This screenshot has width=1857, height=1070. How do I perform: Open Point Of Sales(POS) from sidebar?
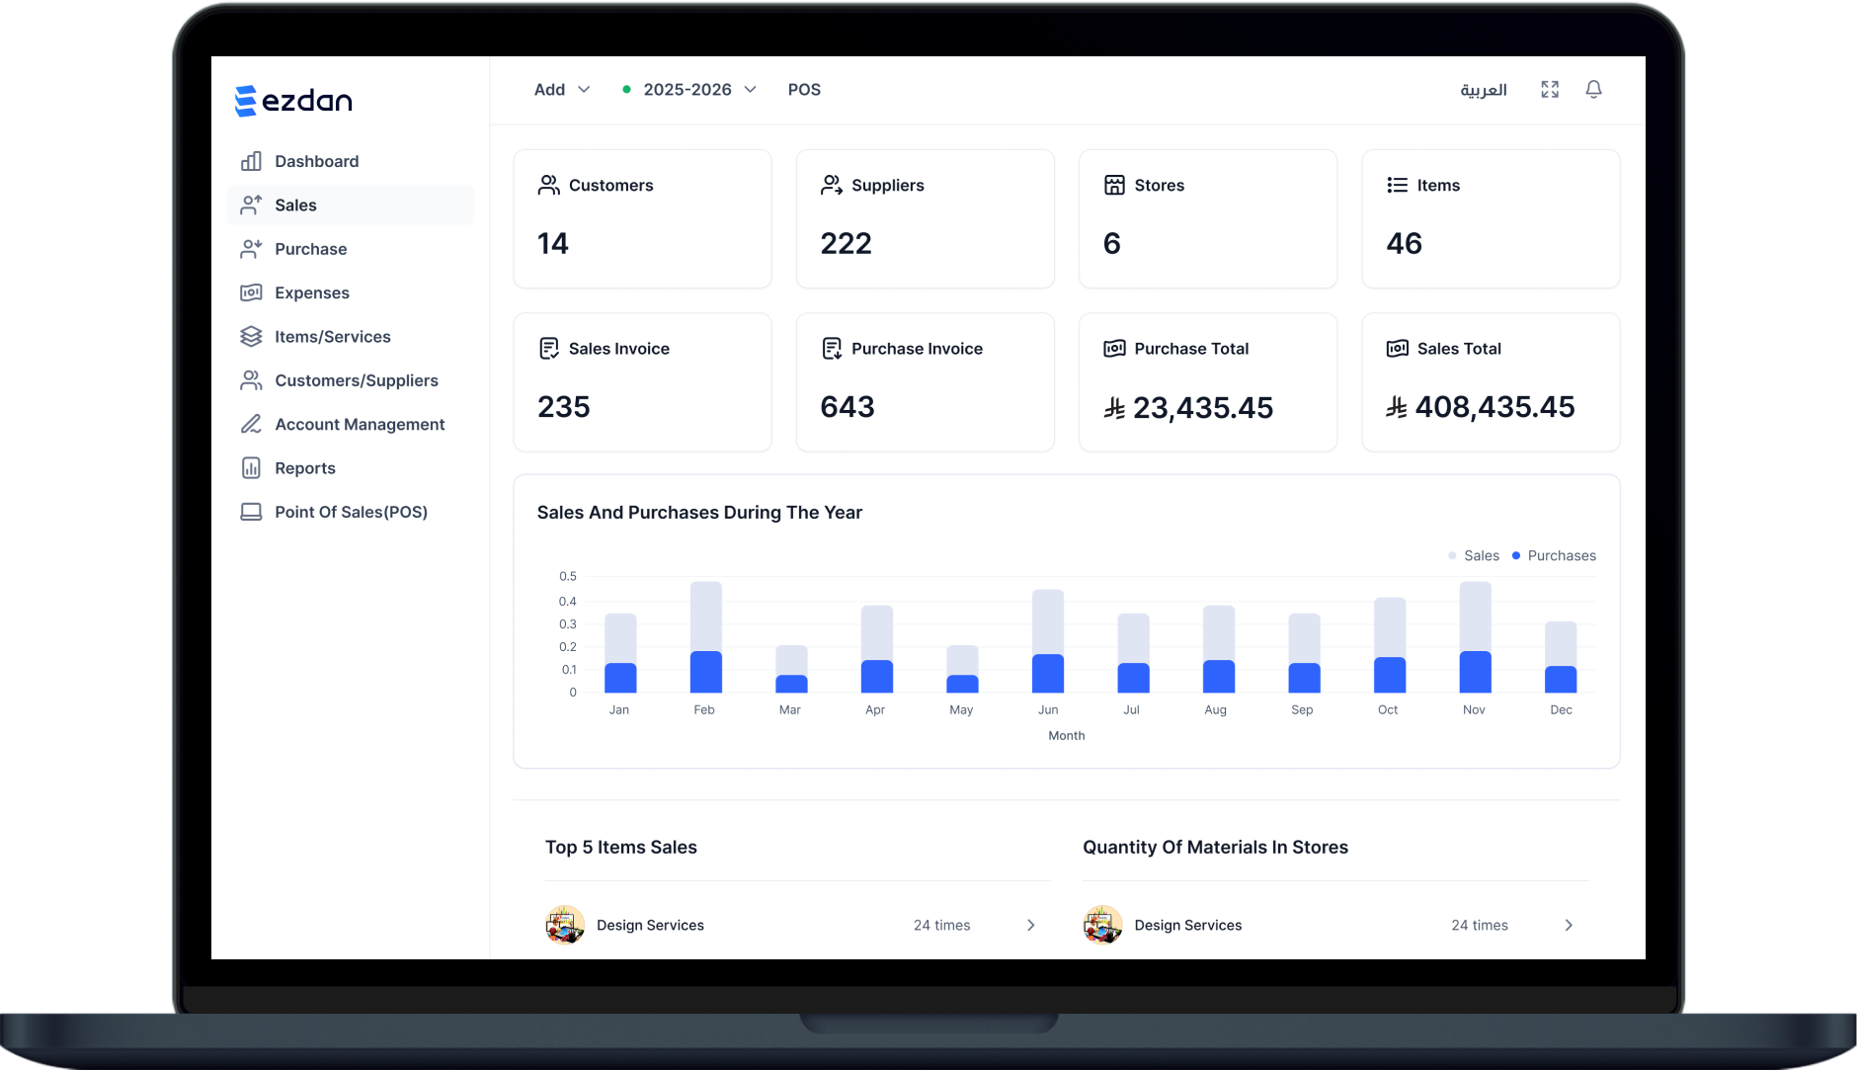coord(351,512)
